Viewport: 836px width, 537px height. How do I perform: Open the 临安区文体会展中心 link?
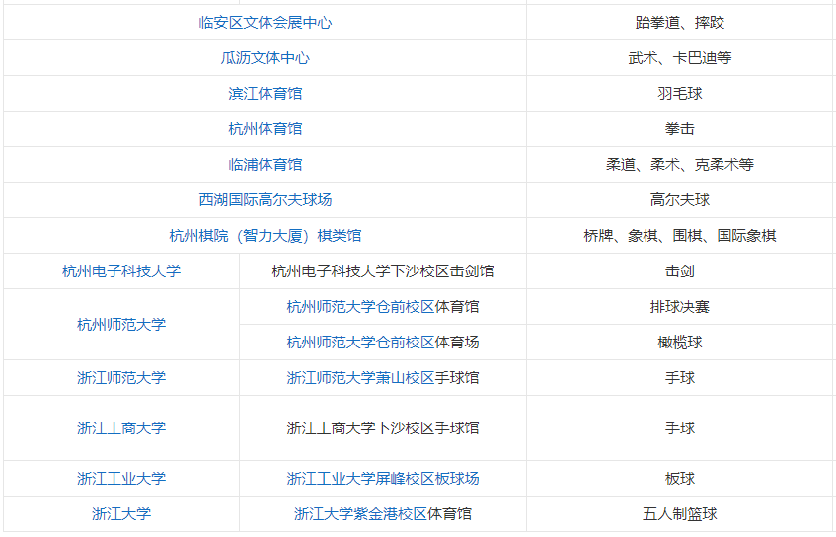(265, 23)
